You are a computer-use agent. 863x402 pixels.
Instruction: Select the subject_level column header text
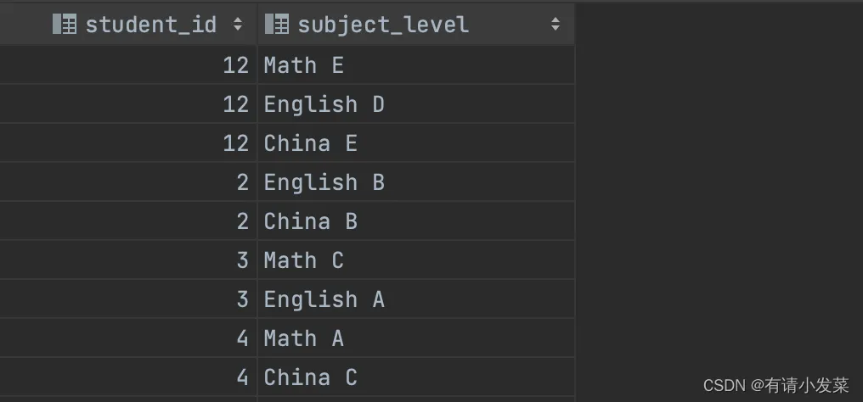coord(383,24)
